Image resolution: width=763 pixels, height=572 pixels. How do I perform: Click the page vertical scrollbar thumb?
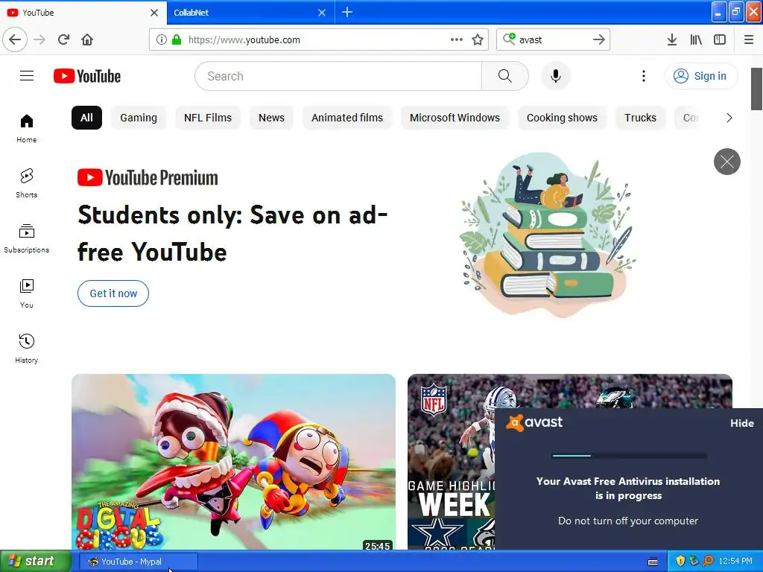pyautogui.click(x=757, y=89)
